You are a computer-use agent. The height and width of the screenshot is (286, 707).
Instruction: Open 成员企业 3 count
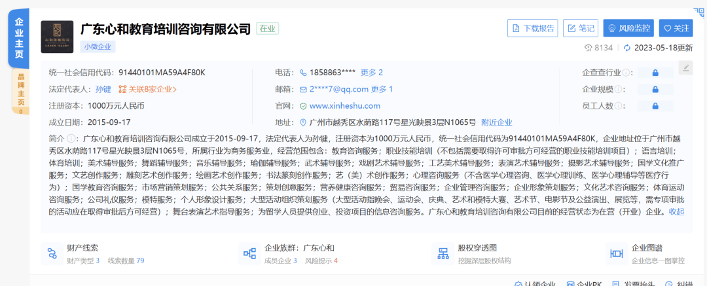click(280, 260)
